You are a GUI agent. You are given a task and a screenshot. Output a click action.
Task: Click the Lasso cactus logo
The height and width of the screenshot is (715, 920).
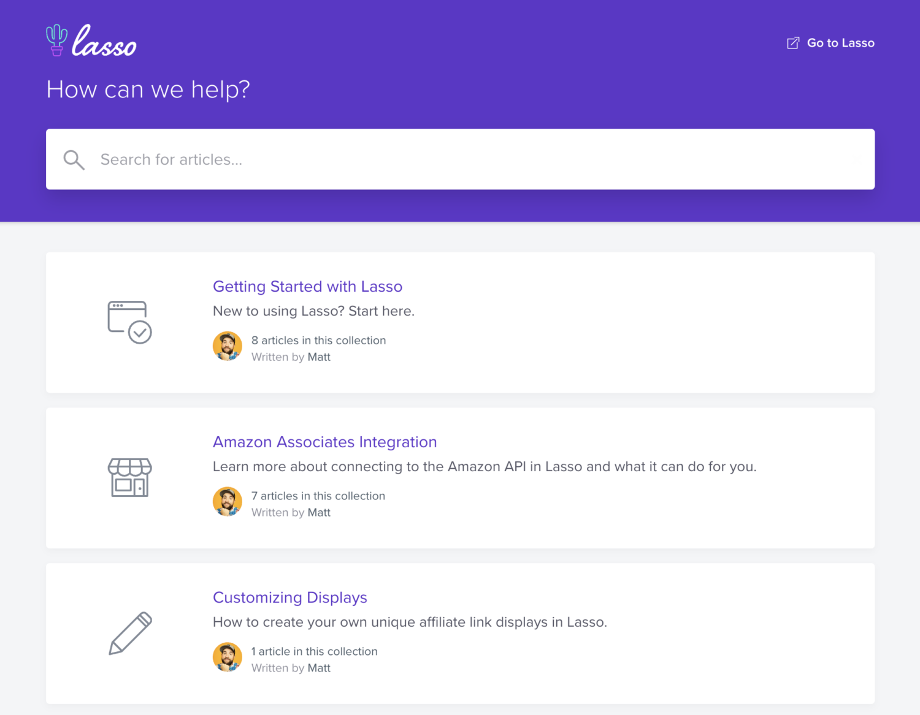coord(91,40)
